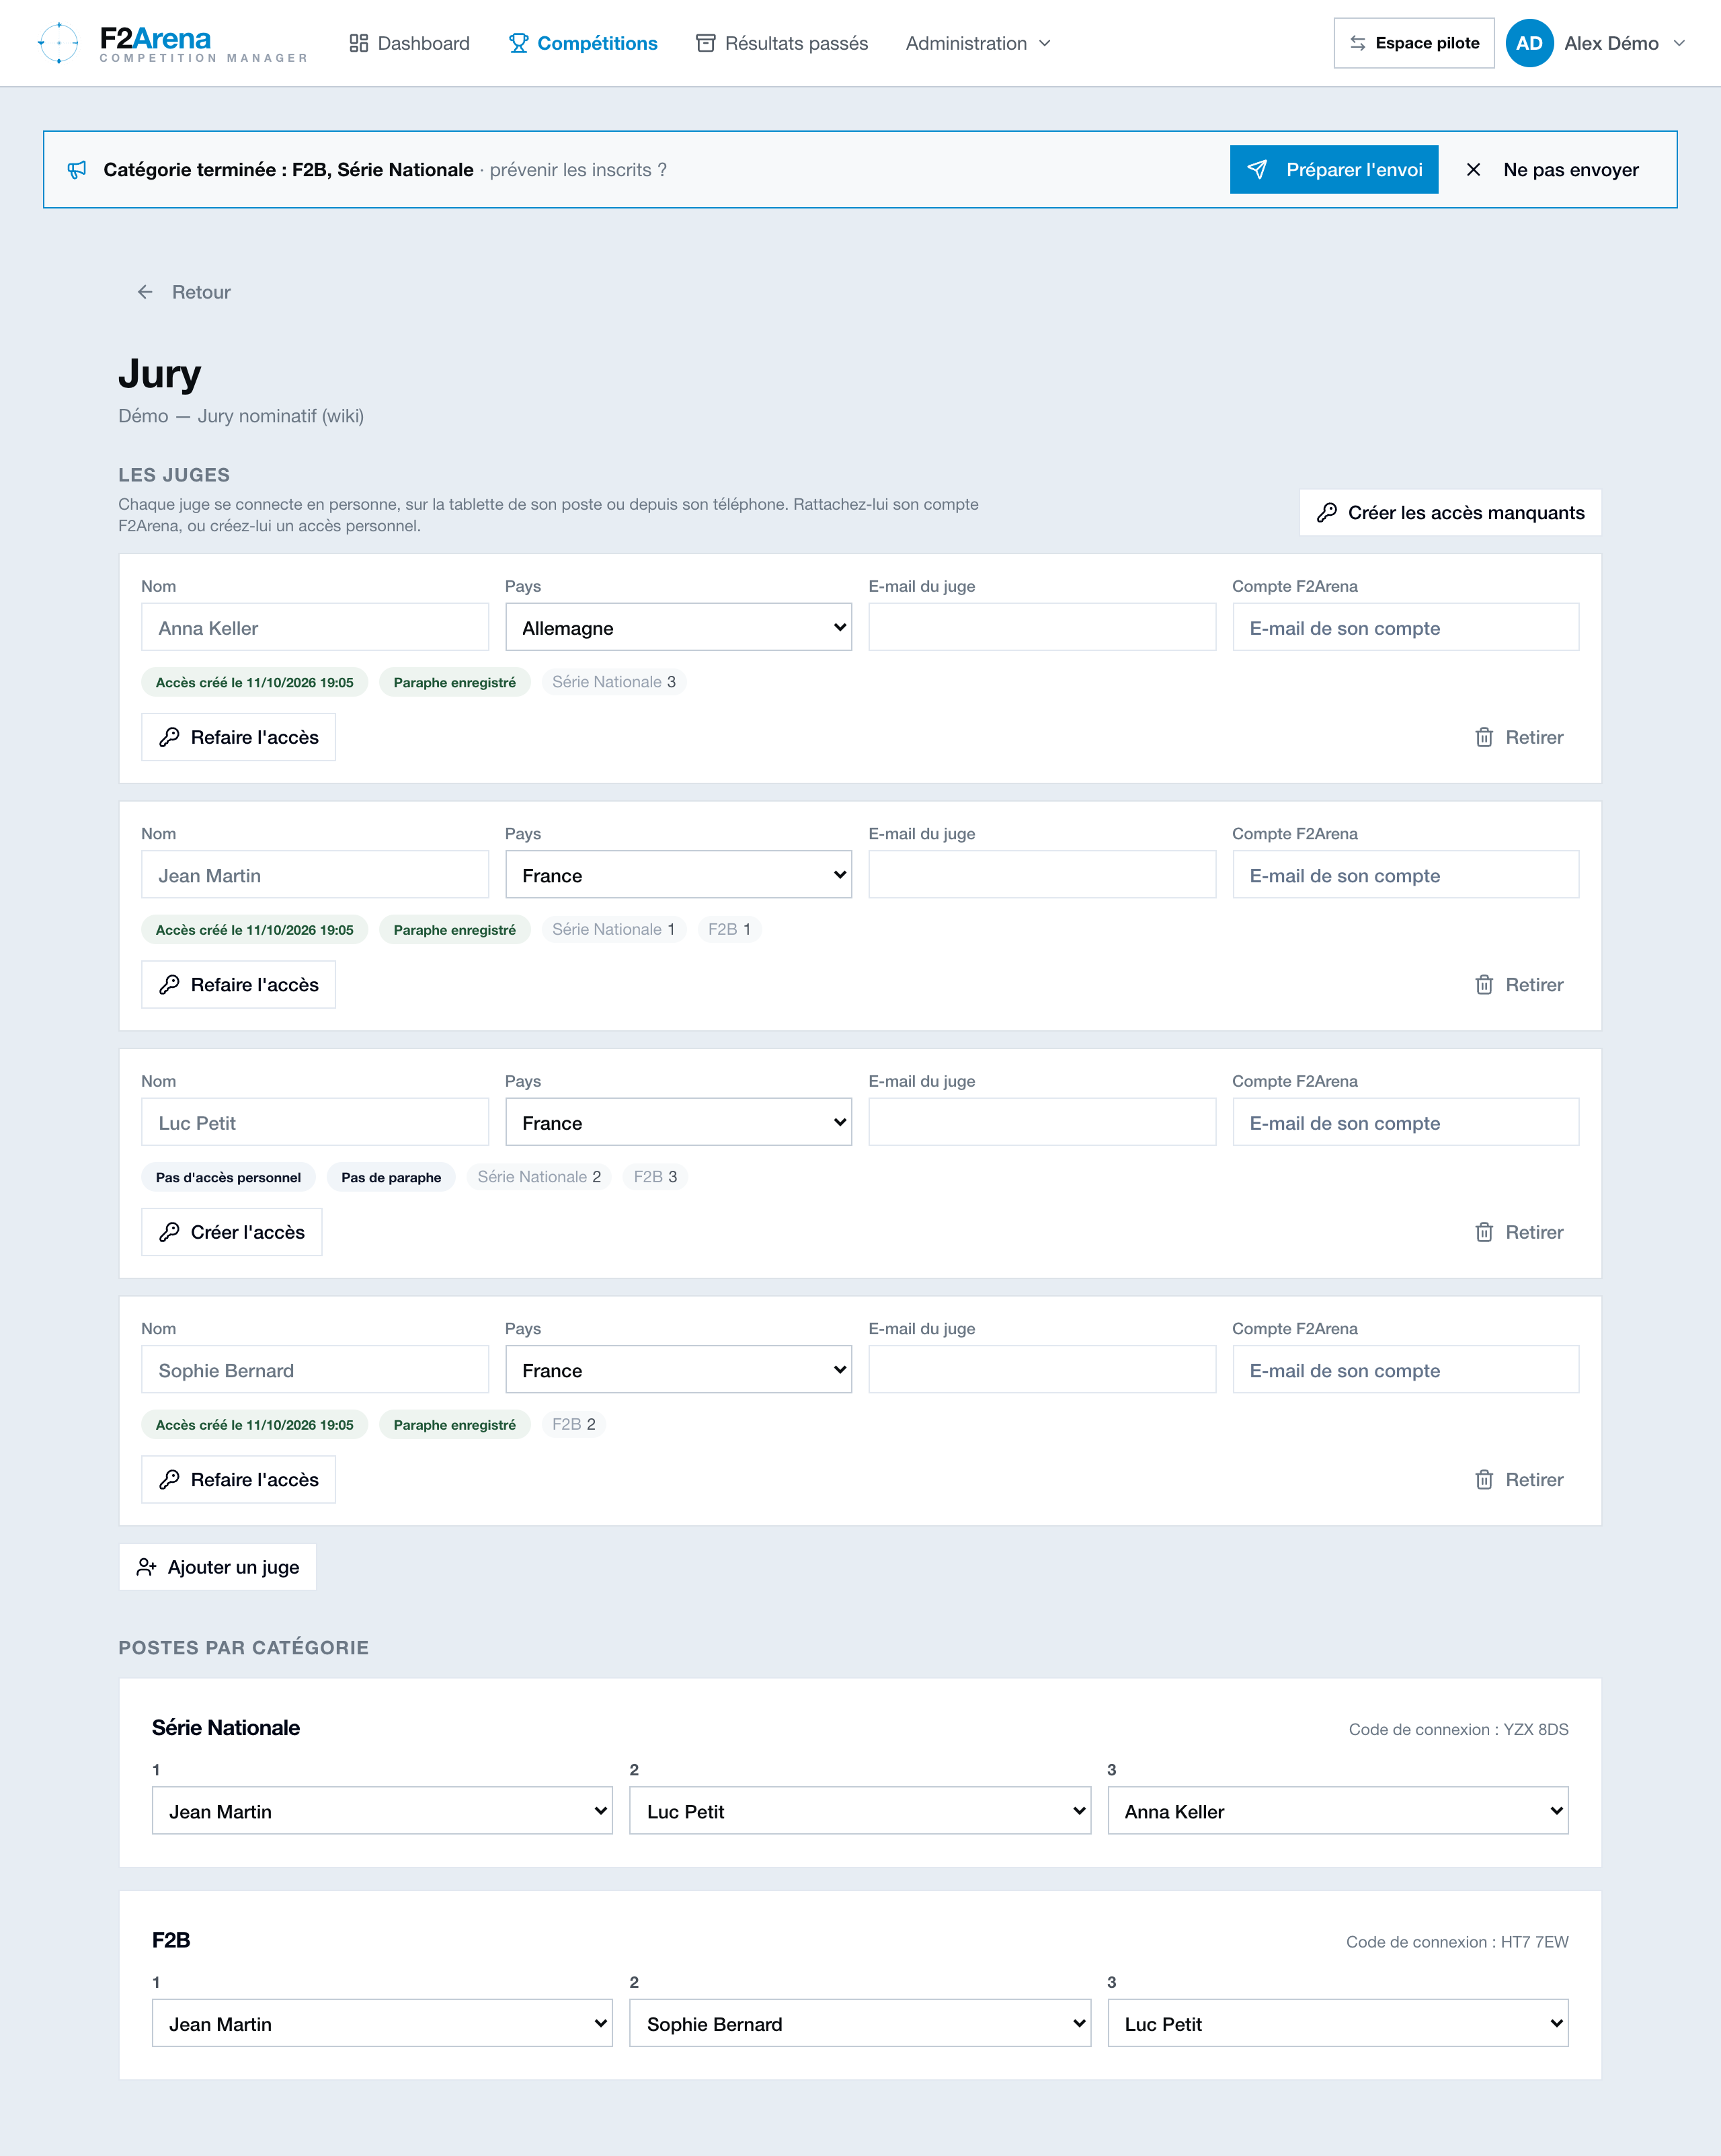Click trash icon to remove Jean Martin

pos(1484,985)
